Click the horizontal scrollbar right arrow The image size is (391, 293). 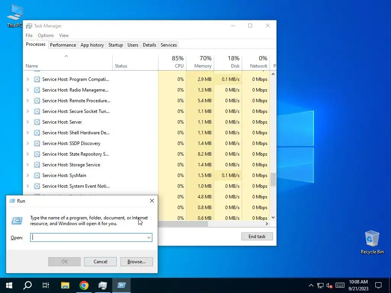[267, 224]
